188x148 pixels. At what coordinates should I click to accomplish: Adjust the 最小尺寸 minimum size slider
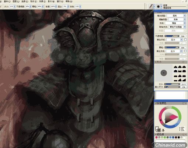coord(172,87)
